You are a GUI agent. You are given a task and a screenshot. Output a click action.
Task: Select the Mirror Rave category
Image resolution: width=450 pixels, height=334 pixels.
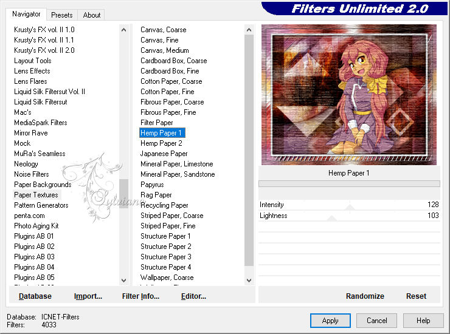[30, 133]
